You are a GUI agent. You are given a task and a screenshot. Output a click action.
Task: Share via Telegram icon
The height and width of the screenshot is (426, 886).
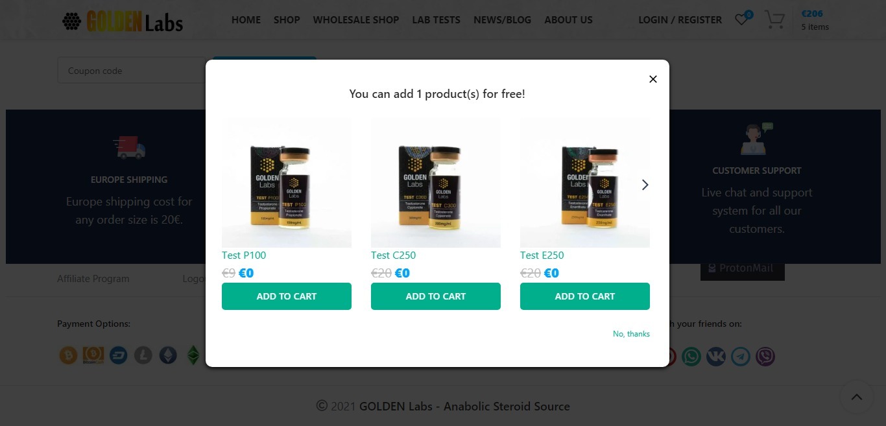(741, 357)
